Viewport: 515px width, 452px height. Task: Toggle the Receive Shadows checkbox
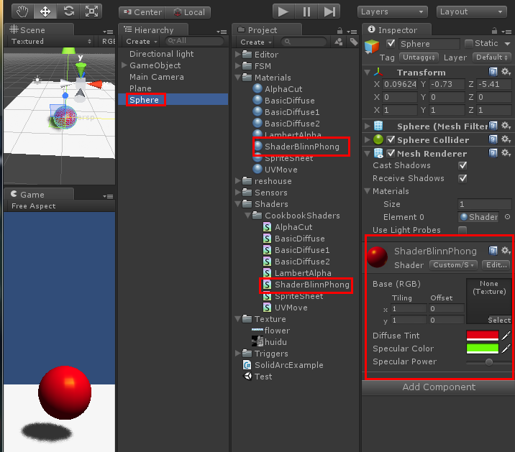click(462, 178)
